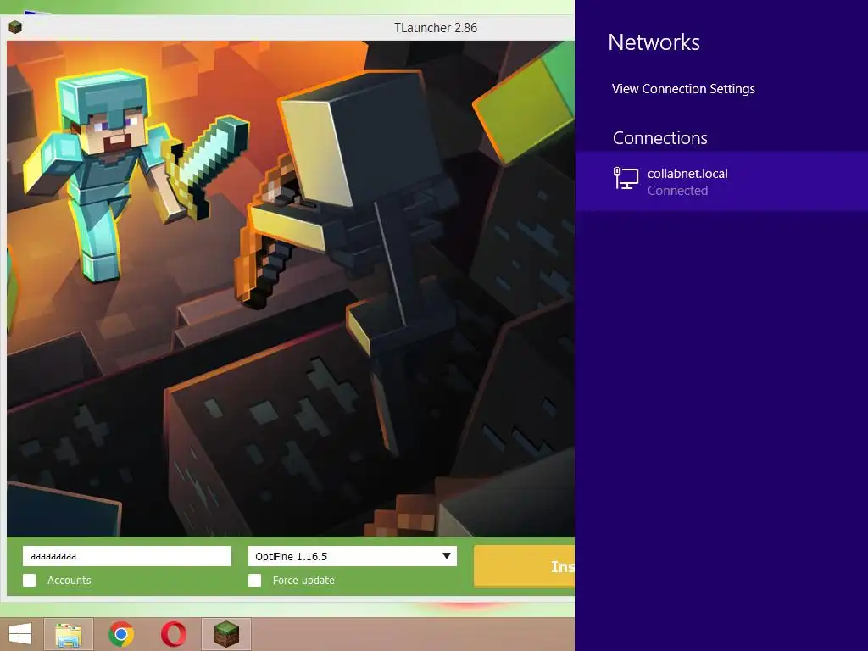Click the TLauncher 2.86 window title
The image size is (868, 651).
point(436,28)
